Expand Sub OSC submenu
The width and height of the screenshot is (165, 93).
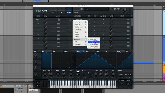[x=80, y=29]
